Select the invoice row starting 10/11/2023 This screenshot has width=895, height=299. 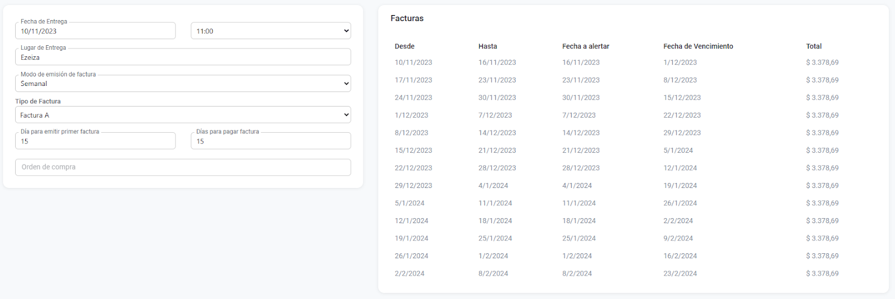click(413, 62)
